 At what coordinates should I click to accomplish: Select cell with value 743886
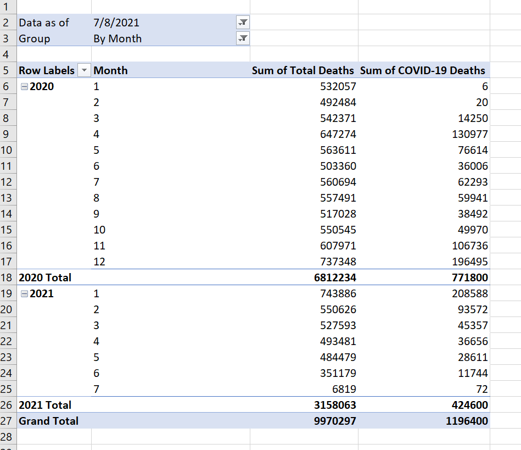tap(304, 293)
